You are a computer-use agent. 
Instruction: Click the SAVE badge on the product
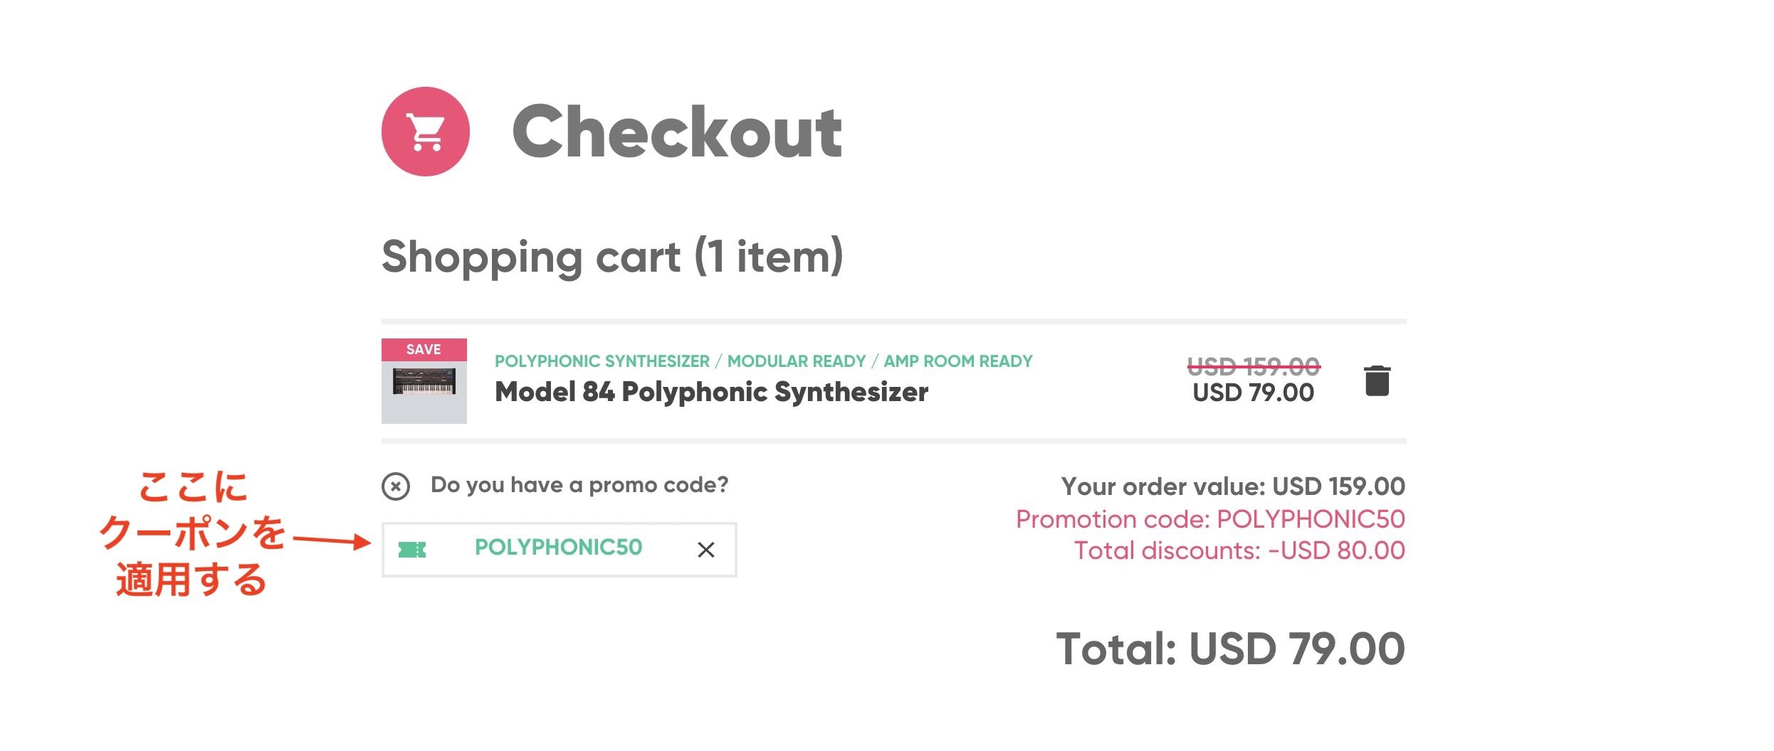pos(424,349)
